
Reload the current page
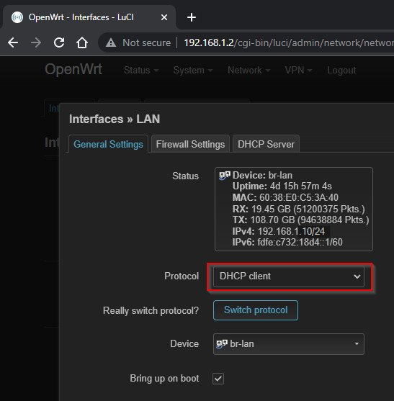point(59,42)
